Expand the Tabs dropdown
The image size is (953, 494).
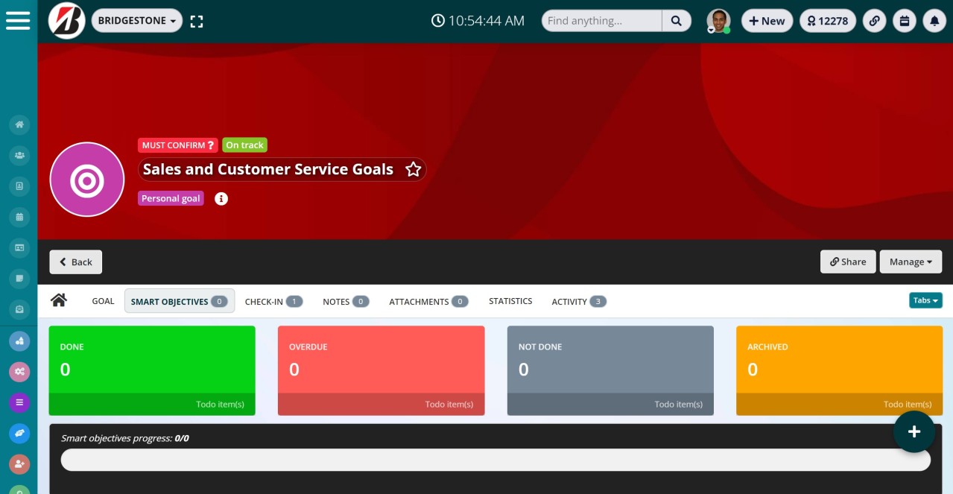(x=925, y=300)
